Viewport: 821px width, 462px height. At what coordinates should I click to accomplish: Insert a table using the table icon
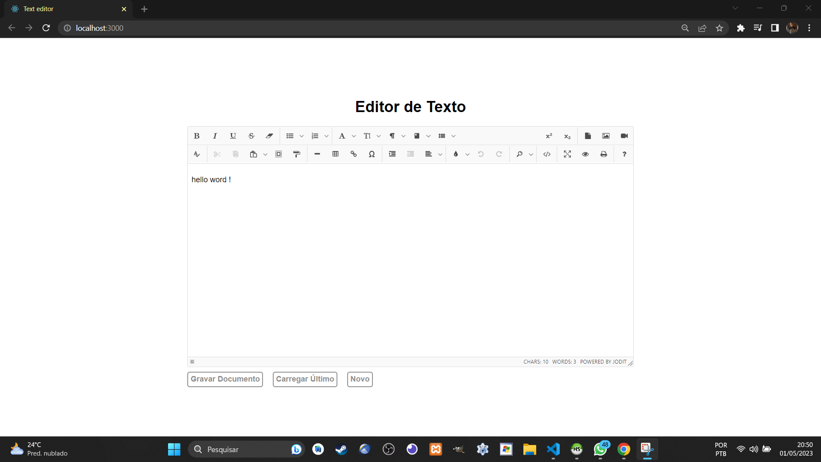[x=336, y=154]
